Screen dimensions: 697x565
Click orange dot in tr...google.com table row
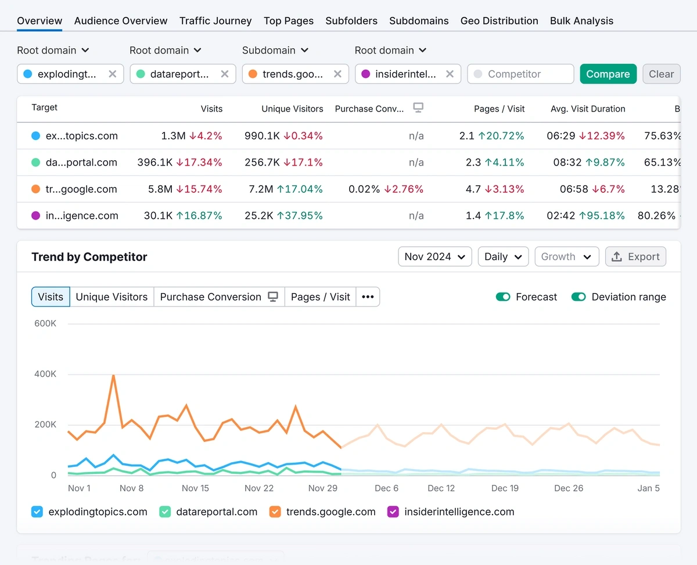coord(36,189)
